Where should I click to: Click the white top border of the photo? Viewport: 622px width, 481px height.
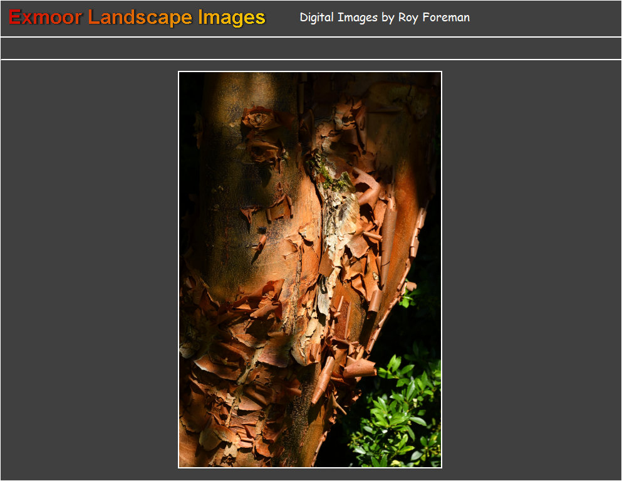point(310,71)
